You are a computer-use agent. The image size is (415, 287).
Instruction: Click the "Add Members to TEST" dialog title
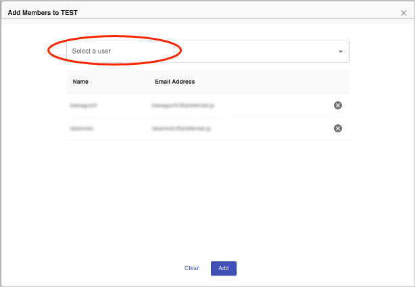(42, 13)
